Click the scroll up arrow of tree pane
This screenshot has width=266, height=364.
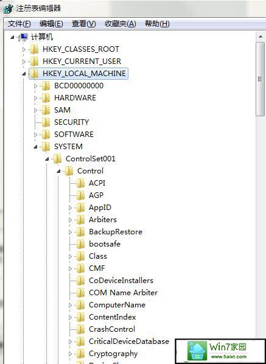tap(261, 37)
